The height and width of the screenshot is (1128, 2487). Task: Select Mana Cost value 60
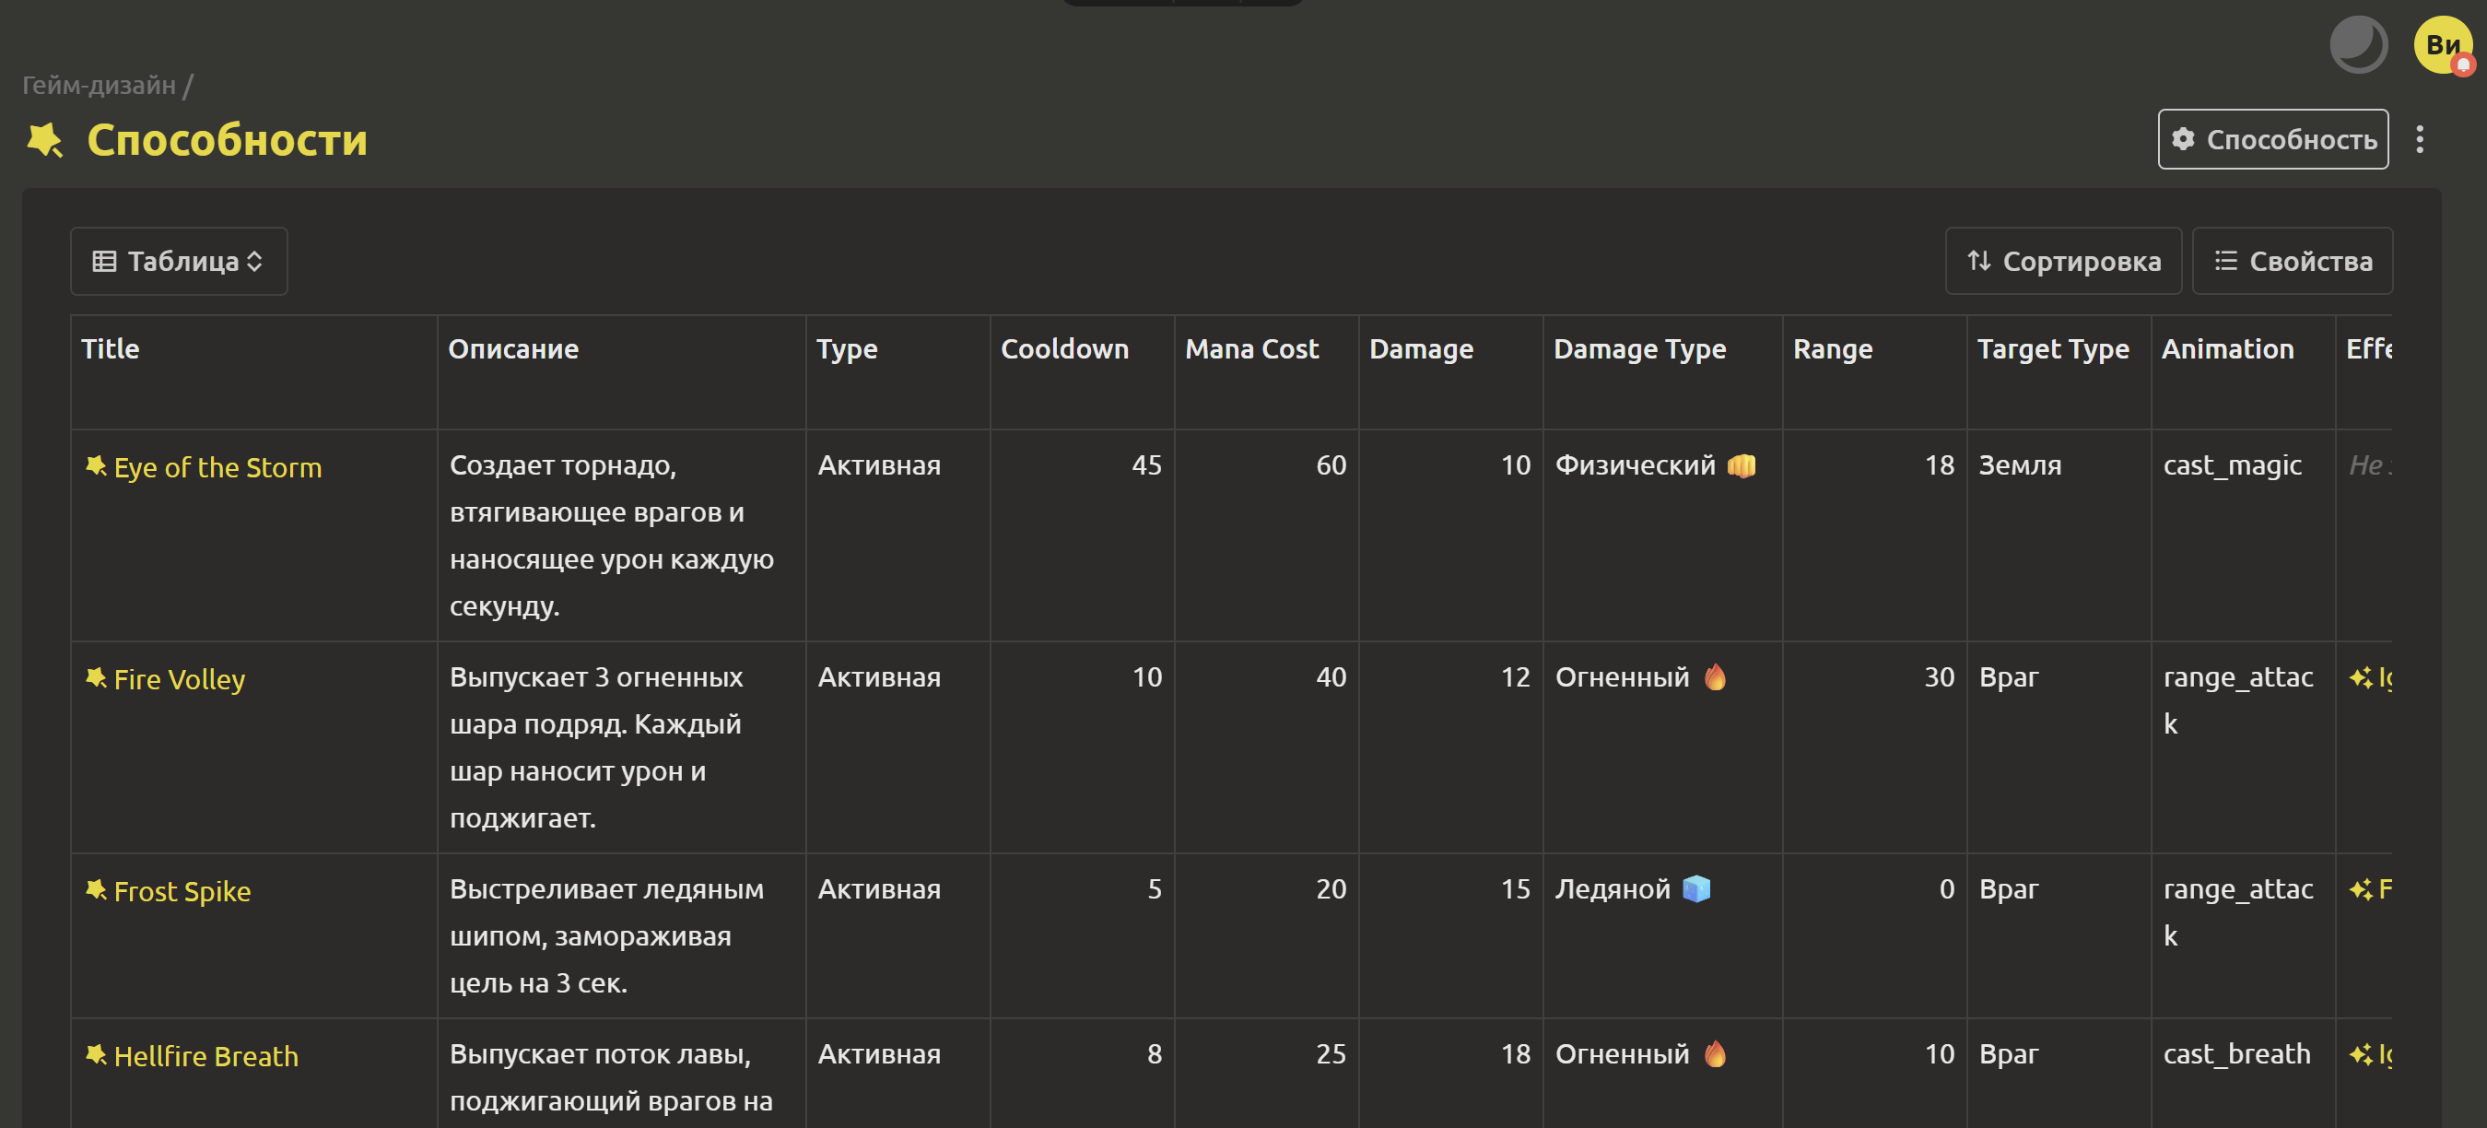(x=1331, y=465)
